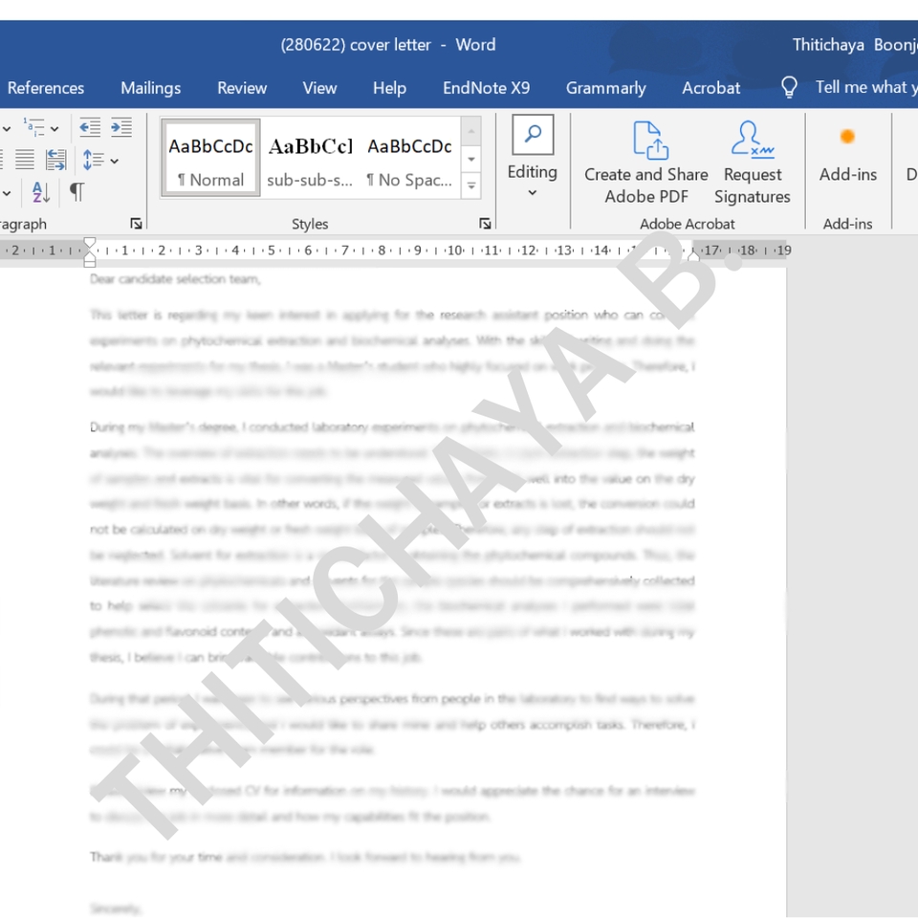Click the first line indent marker on ruler
The image size is (918, 918).
point(90,242)
